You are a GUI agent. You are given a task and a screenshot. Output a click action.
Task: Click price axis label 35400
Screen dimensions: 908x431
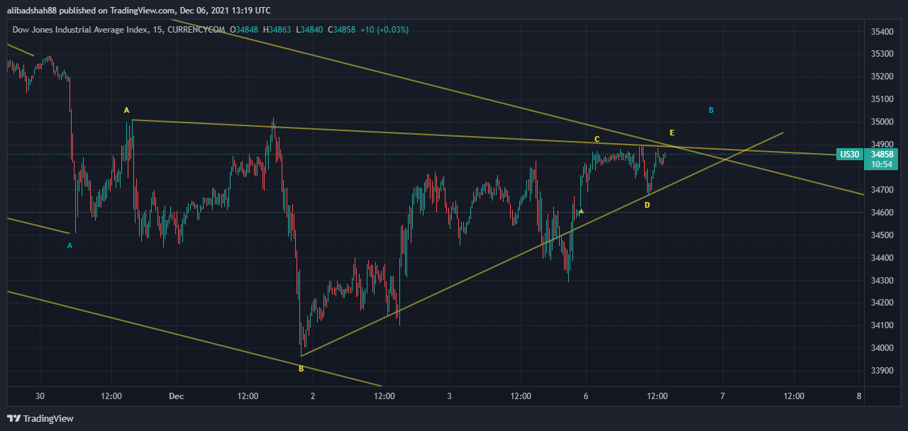click(x=882, y=32)
